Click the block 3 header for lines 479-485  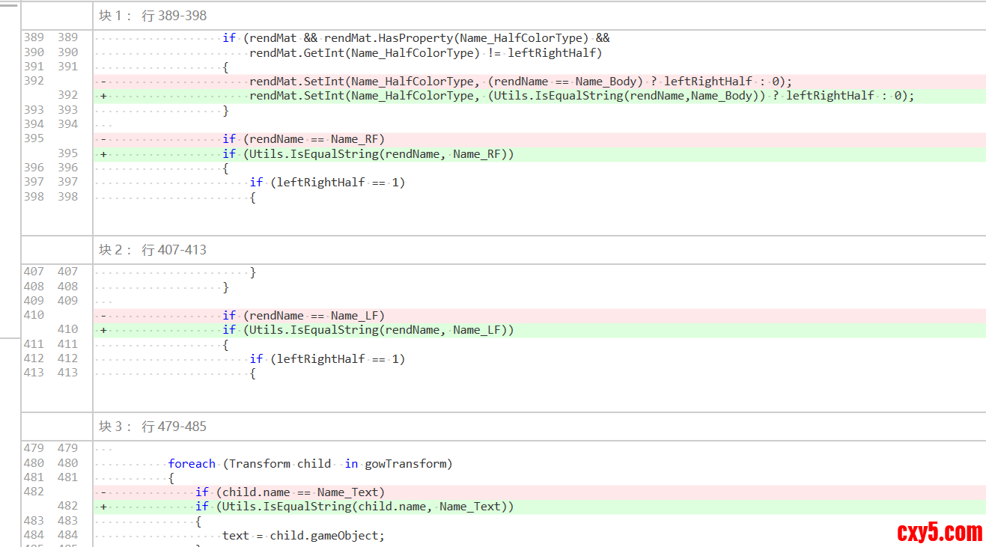(x=153, y=427)
